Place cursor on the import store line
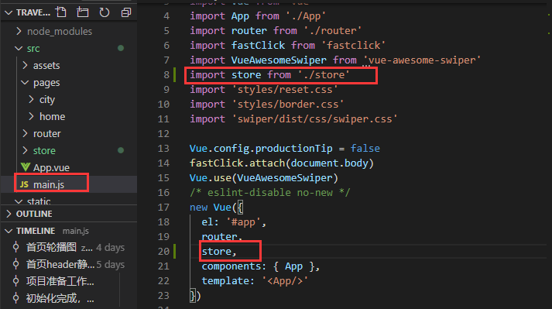This screenshot has width=552, height=309. click(x=269, y=74)
